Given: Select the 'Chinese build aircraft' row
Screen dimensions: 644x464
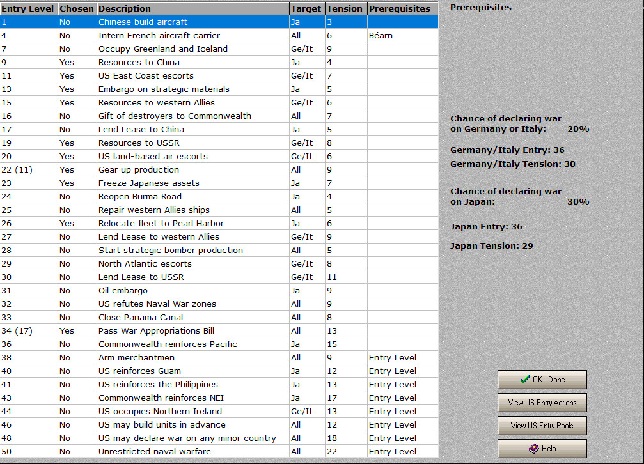Looking at the screenshot, I should coord(219,22).
